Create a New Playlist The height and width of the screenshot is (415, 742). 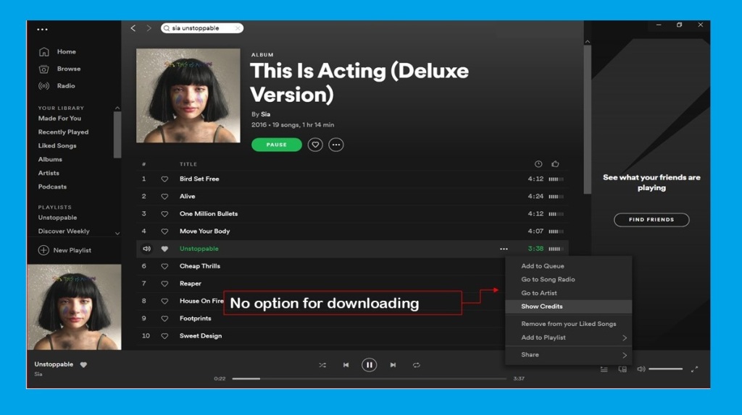pyautogui.click(x=64, y=250)
